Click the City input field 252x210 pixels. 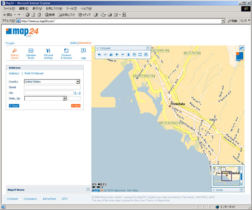(49, 93)
